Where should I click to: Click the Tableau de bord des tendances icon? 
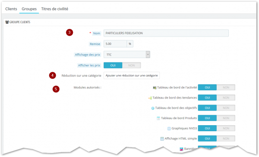point(150,98)
